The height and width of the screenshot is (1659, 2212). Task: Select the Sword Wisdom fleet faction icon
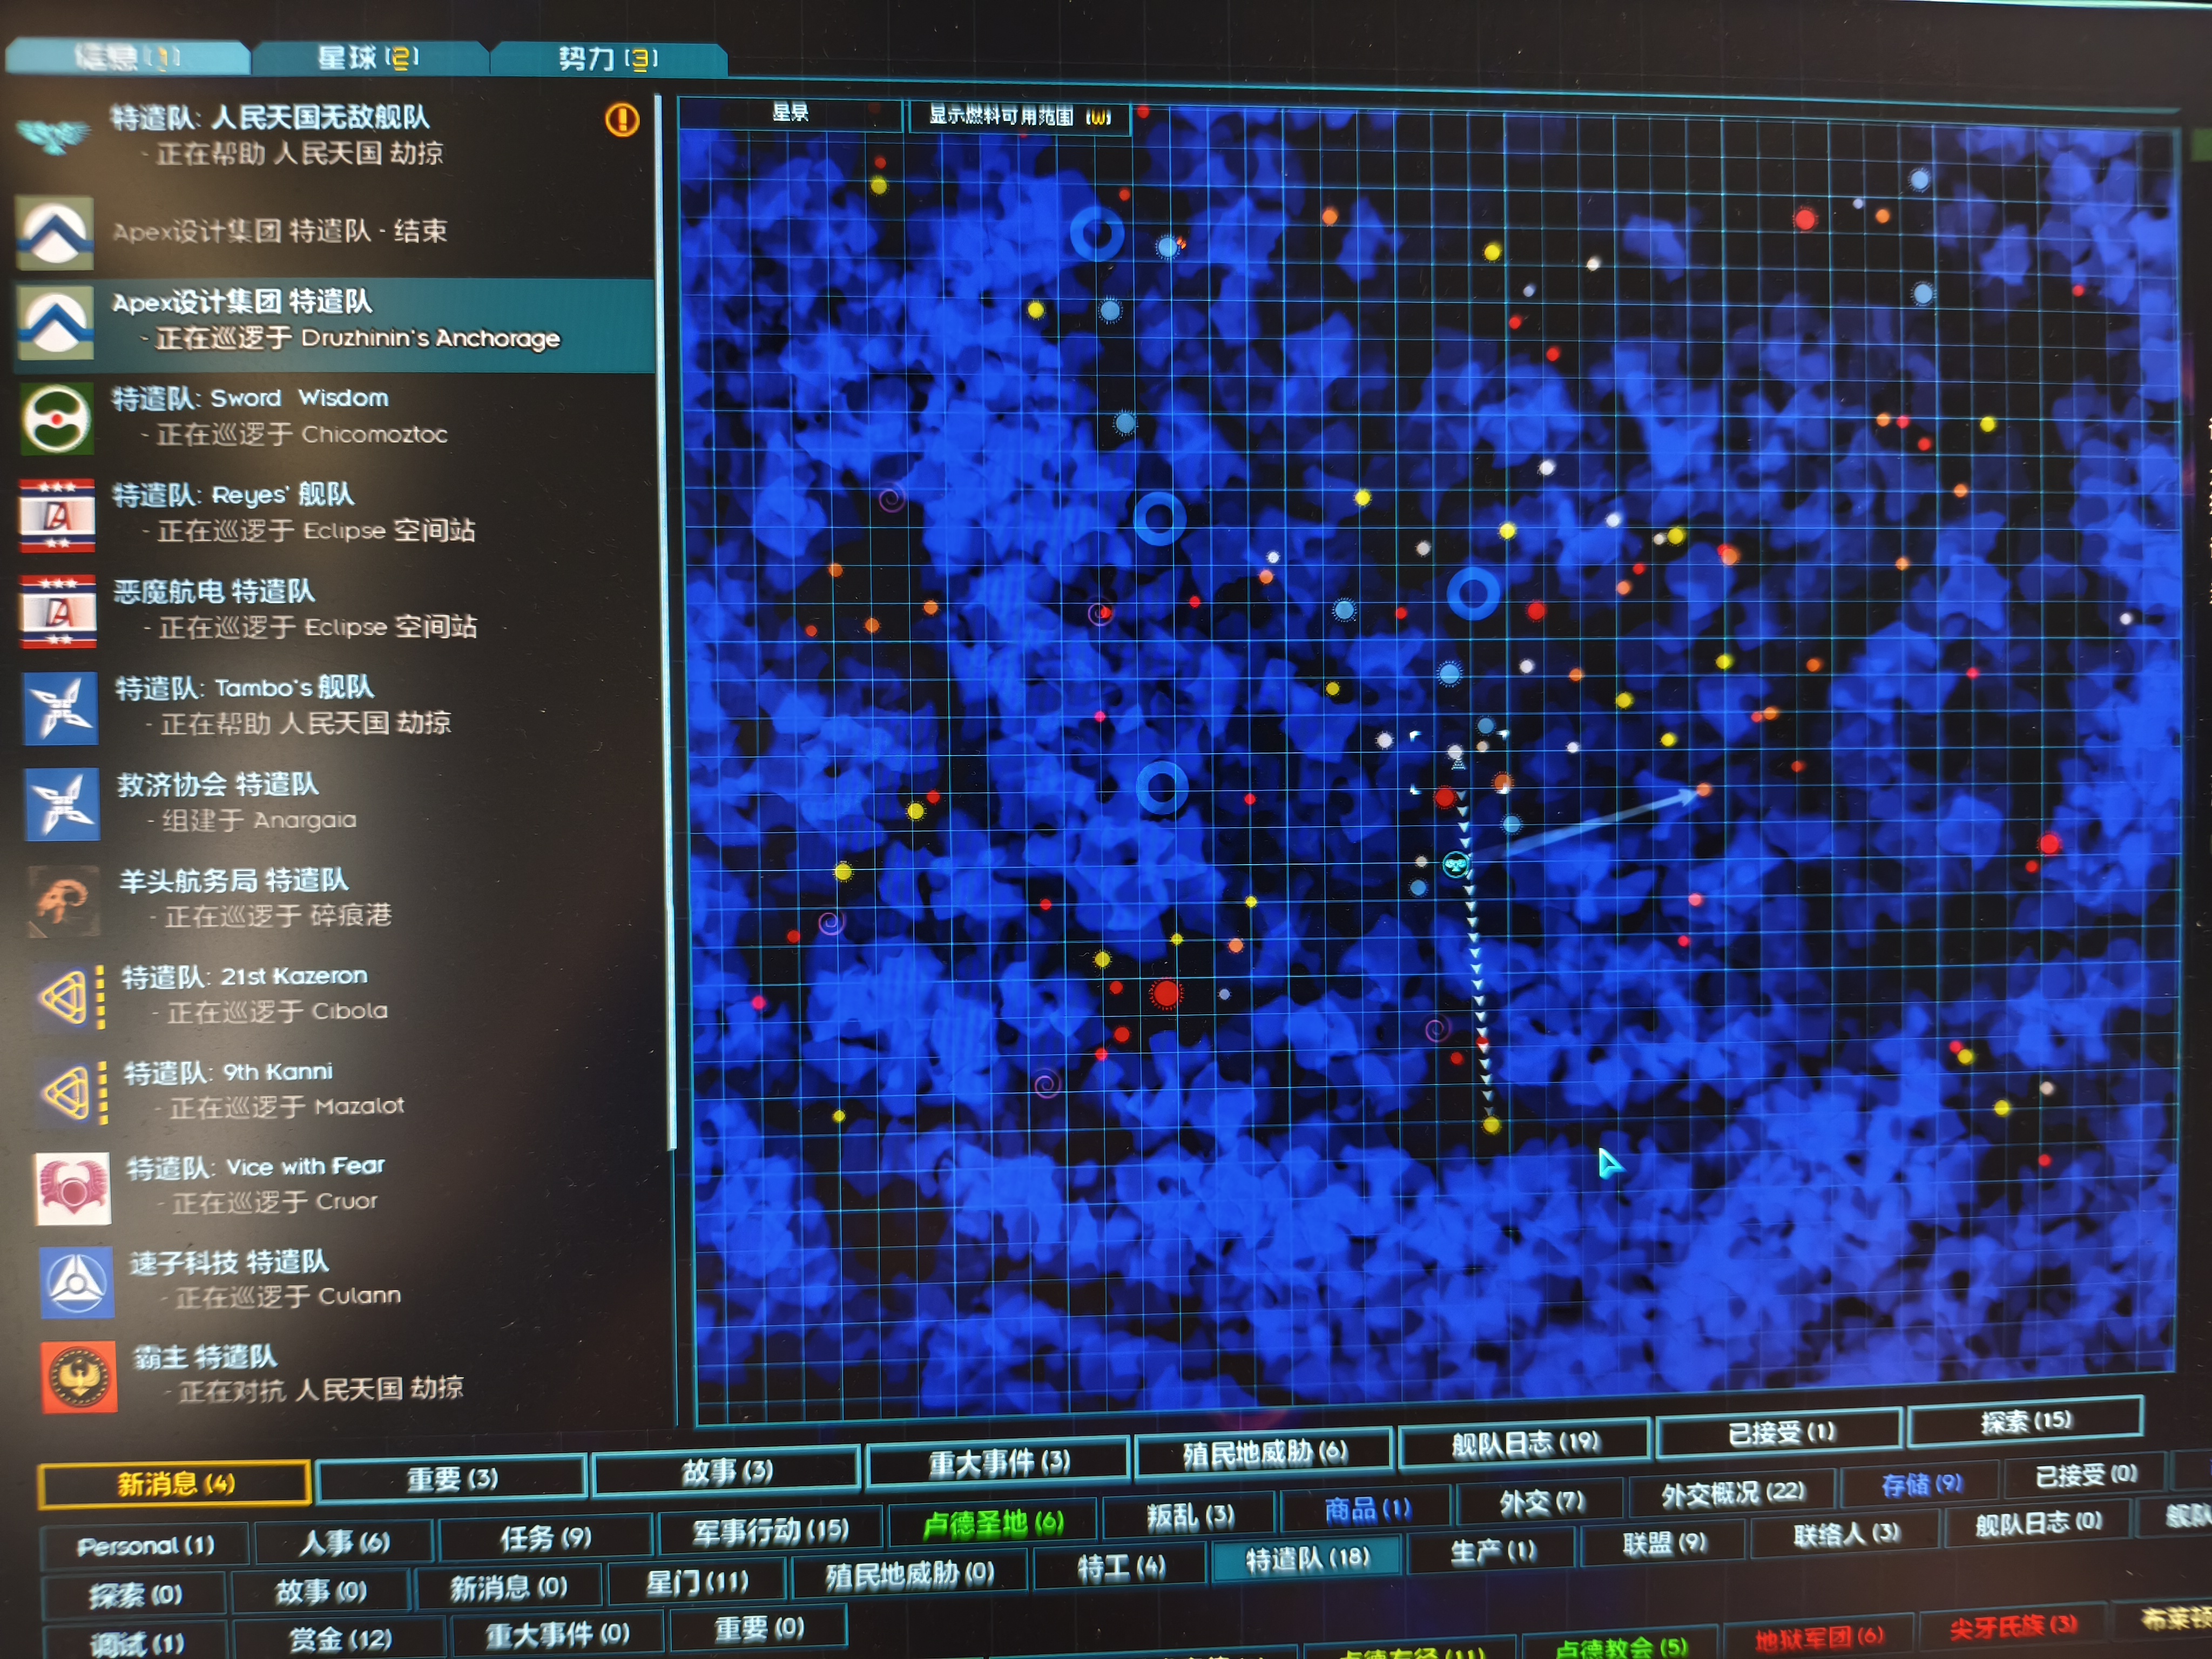pos(56,418)
